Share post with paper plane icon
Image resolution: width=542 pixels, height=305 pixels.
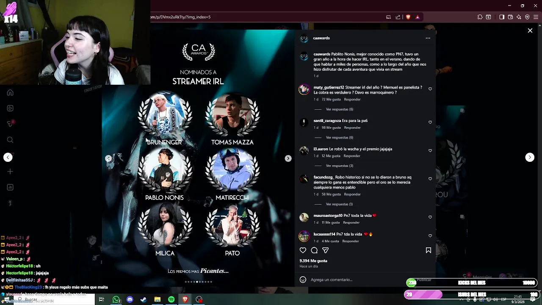coord(325,250)
